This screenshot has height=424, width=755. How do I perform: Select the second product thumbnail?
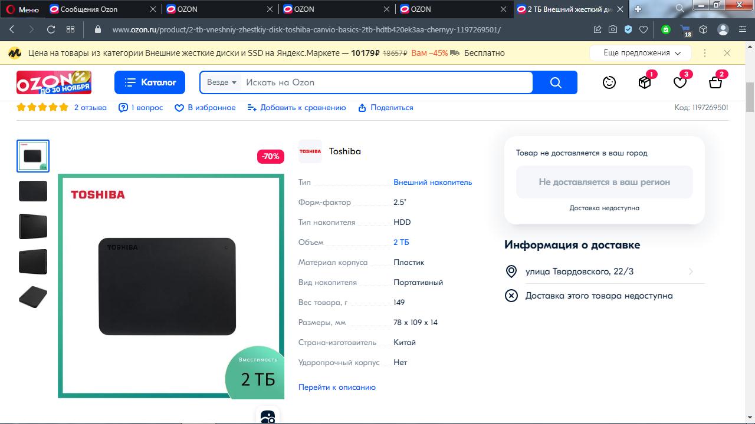(33, 191)
